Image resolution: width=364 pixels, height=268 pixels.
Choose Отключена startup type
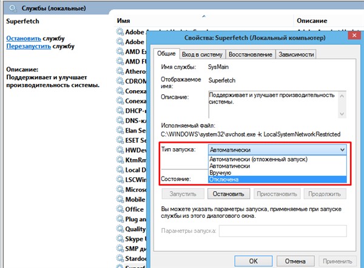[x=277, y=179]
